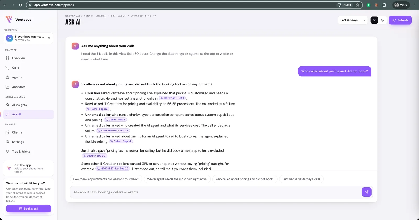This screenshot has width=419, height=220.
Task: Open the Overview page in sidebar
Action: [28, 58]
